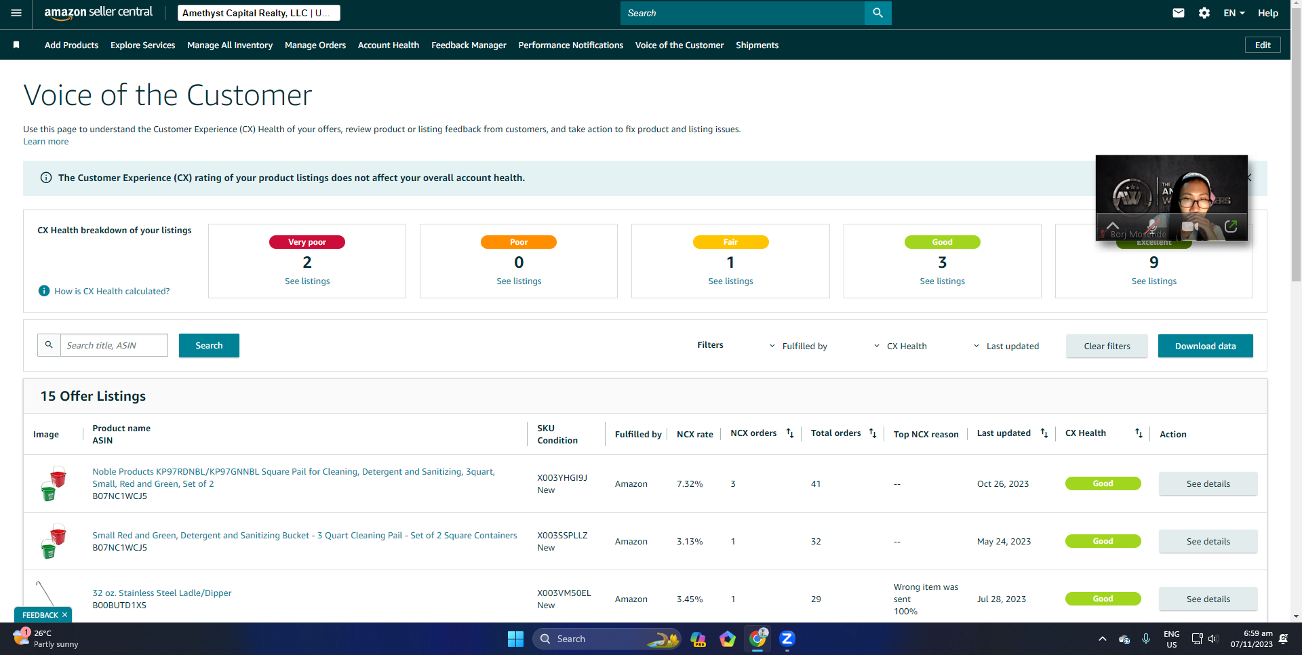Screen dimensions: 1302x655
Task: Toggle camera in Zoom video overlay
Action: coord(1190,226)
